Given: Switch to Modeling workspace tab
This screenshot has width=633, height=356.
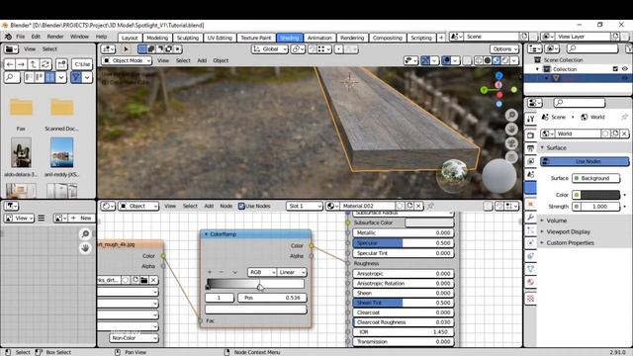Looking at the screenshot, I should tap(157, 38).
